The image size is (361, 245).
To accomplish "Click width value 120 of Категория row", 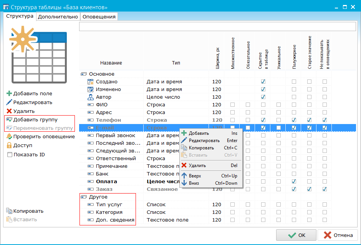I will click(217, 212).
